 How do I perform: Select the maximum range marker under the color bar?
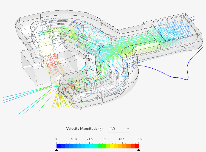139,150
